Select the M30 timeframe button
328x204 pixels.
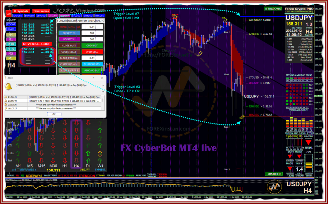(11, 44)
